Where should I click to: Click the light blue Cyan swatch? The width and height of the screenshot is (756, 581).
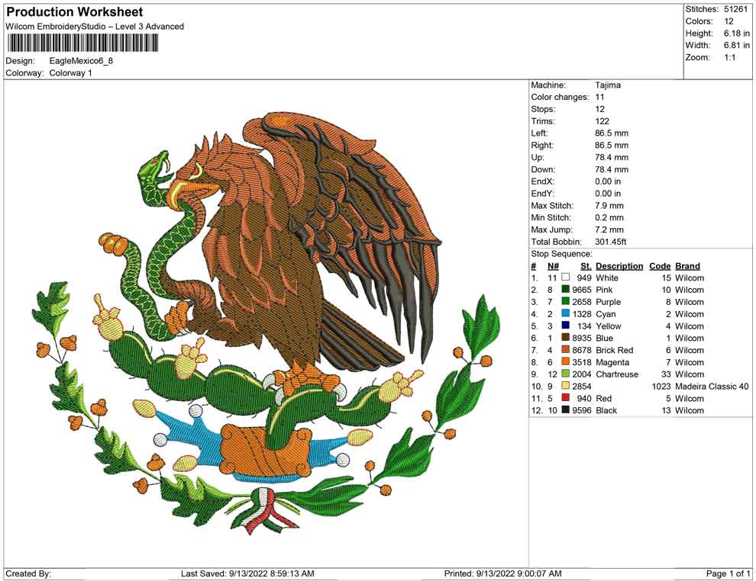pyautogui.click(x=566, y=313)
